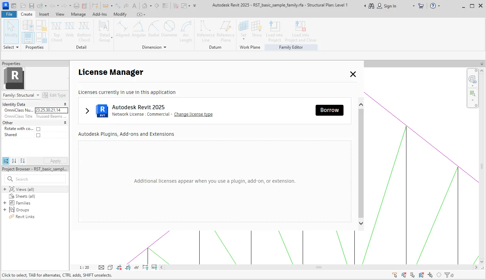
Task: Open the Text tool in Quick Access toolbar
Action: click(x=134, y=6)
